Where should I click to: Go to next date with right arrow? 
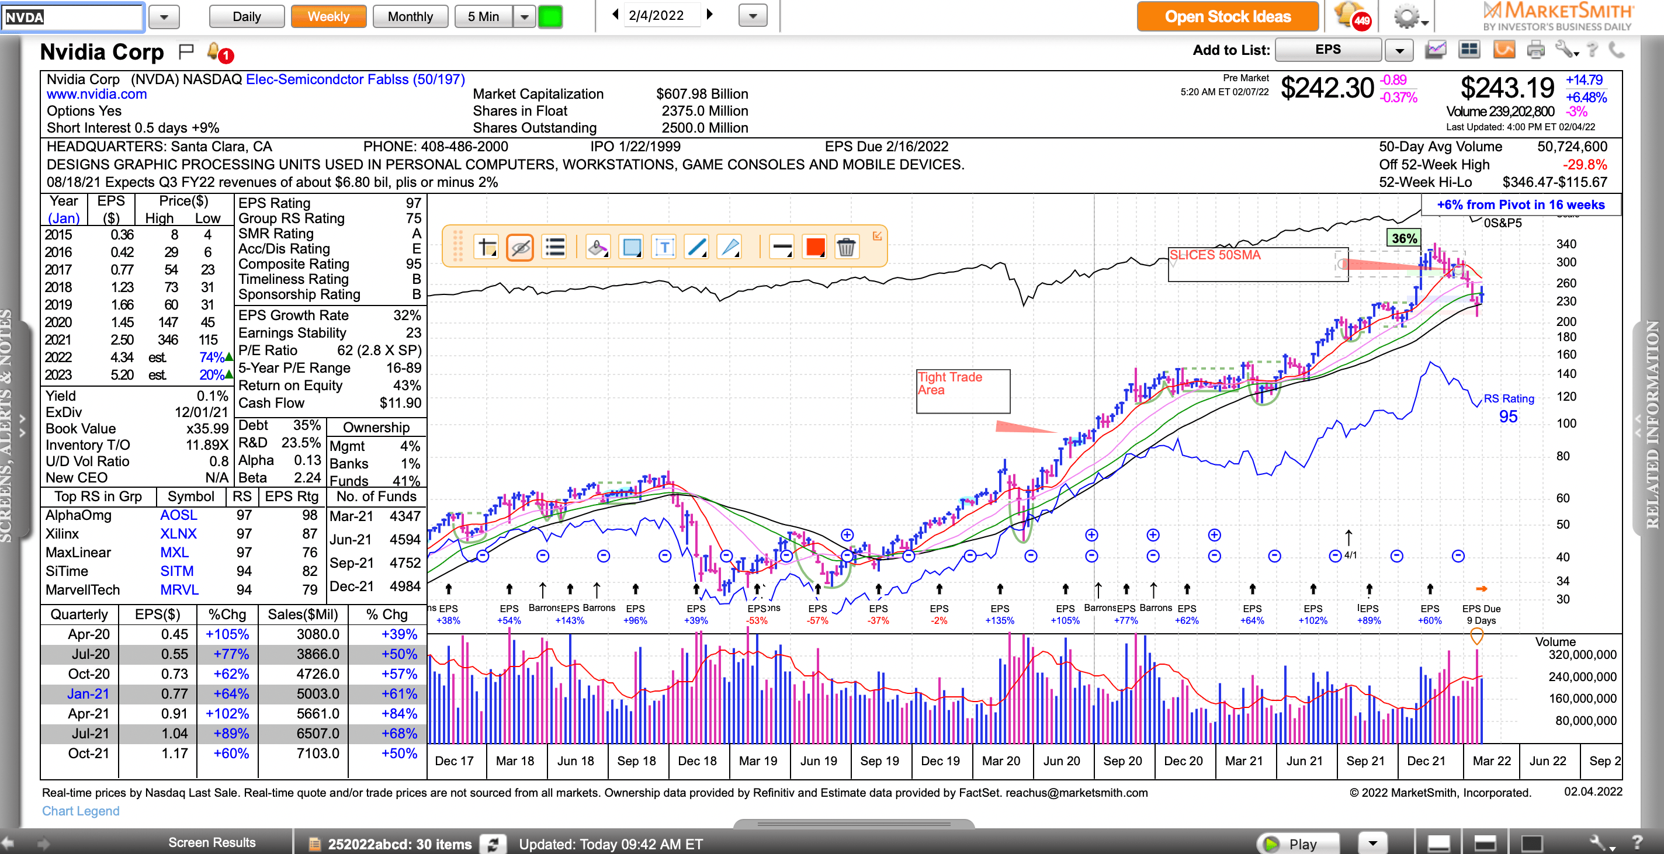click(x=710, y=14)
